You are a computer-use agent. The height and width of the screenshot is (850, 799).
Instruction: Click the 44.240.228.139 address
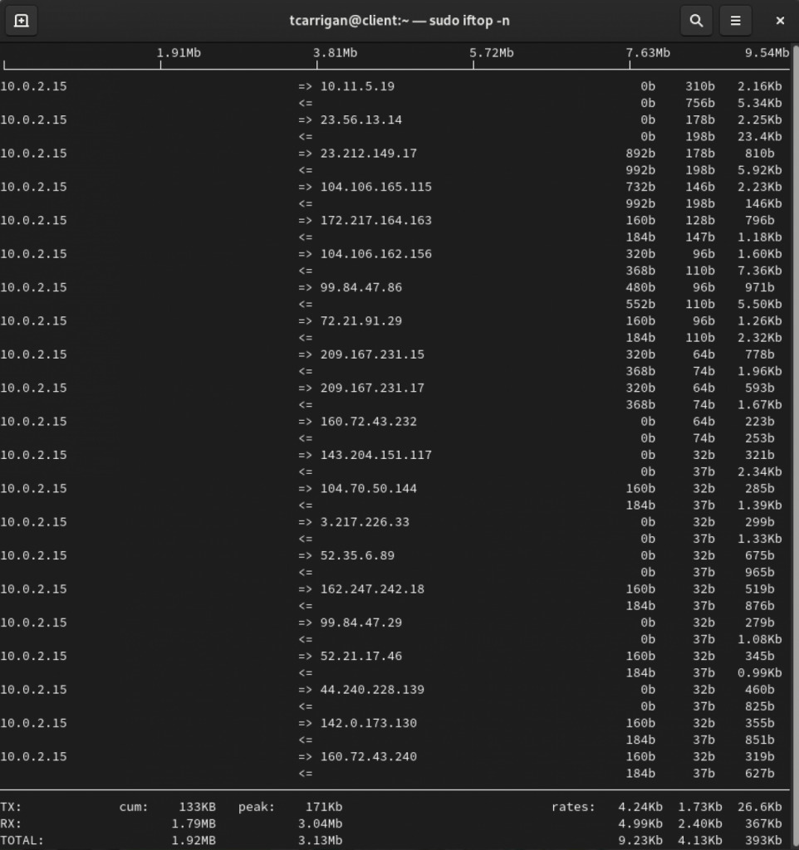click(372, 690)
